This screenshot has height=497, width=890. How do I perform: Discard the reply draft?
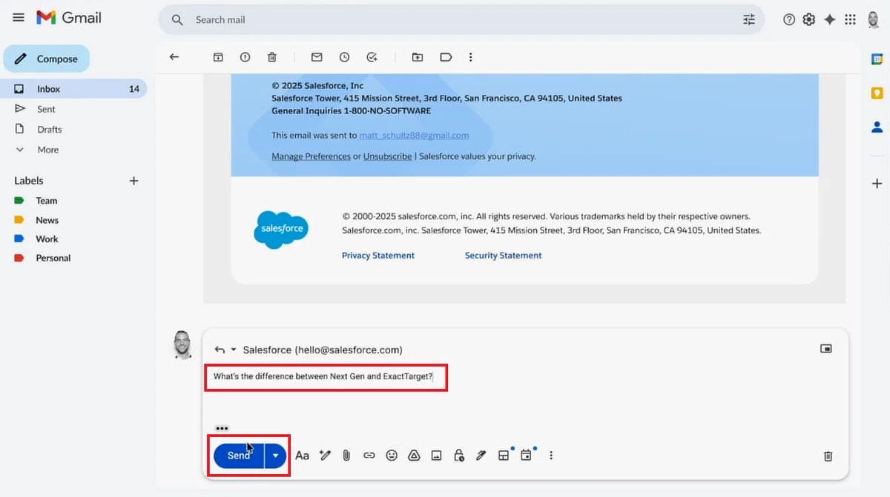coord(828,456)
